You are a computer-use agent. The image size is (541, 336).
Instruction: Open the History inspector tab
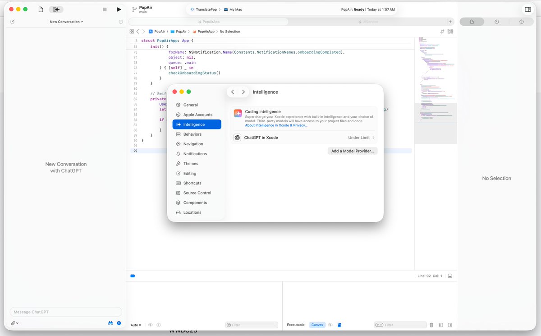[496, 22]
